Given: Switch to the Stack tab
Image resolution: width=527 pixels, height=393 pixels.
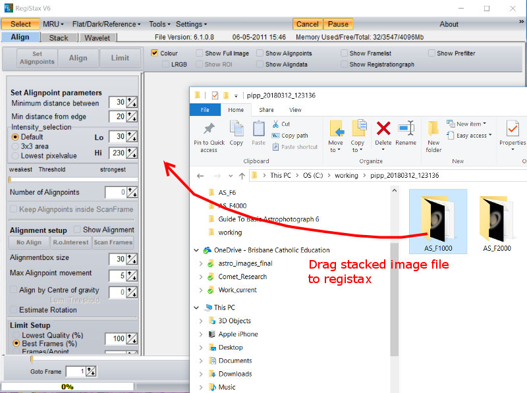Looking at the screenshot, I should coord(59,38).
